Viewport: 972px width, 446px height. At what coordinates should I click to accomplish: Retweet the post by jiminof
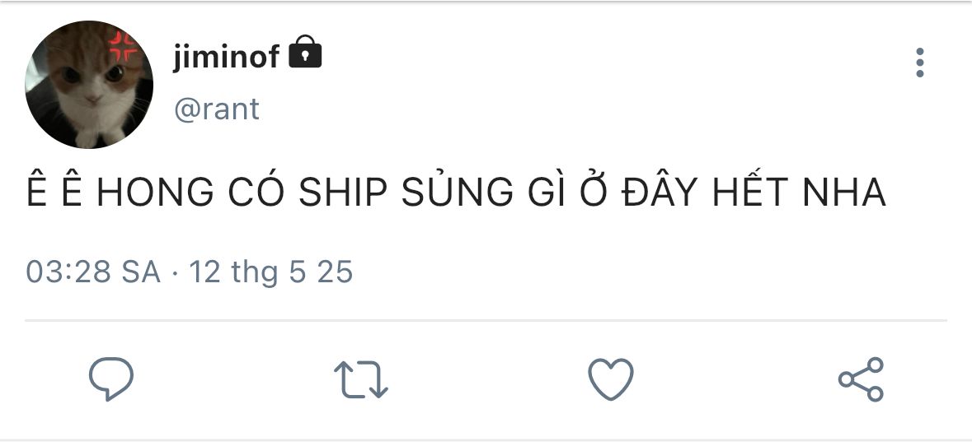click(x=360, y=379)
